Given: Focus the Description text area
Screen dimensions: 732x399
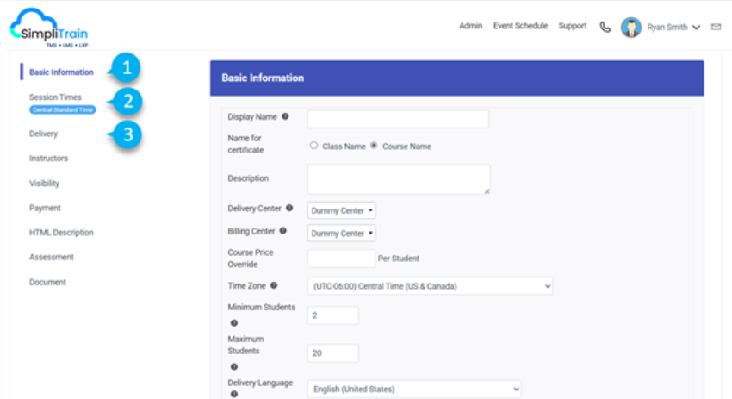Looking at the screenshot, I should coord(399,179).
